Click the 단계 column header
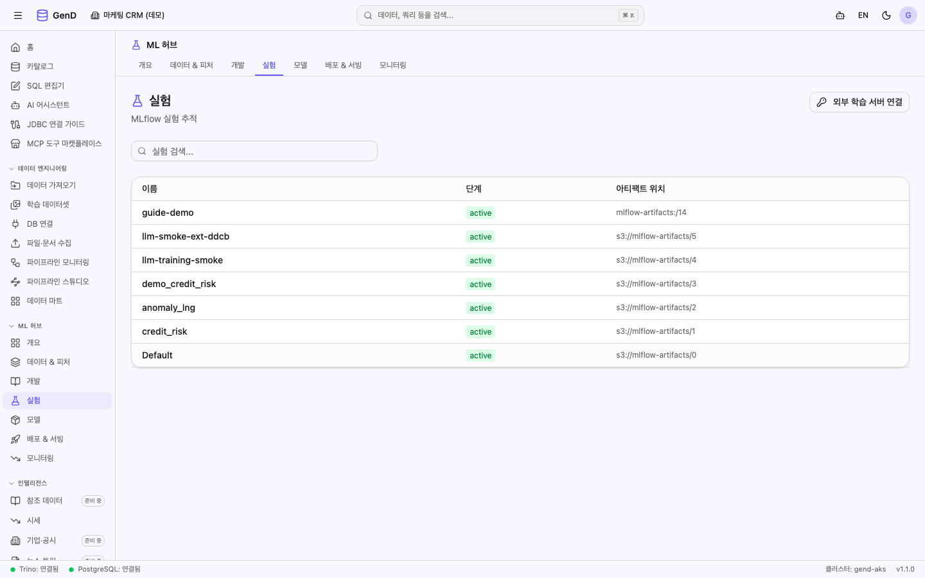The height and width of the screenshot is (578, 925). click(x=473, y=189)
